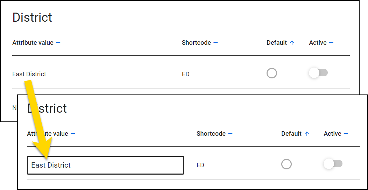Click East District value in upper panel
This screenshot has width=368, height=190.
[29, 74]
